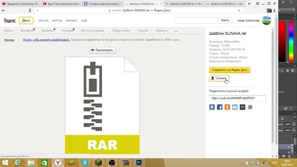The height and width of the screenshot is (167, 297).
Task: Switch to first Шаблон SUNCAP.rar tab
Action: pyautogui.click(x=184, y=4)
